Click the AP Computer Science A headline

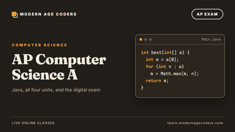(59, 67)
